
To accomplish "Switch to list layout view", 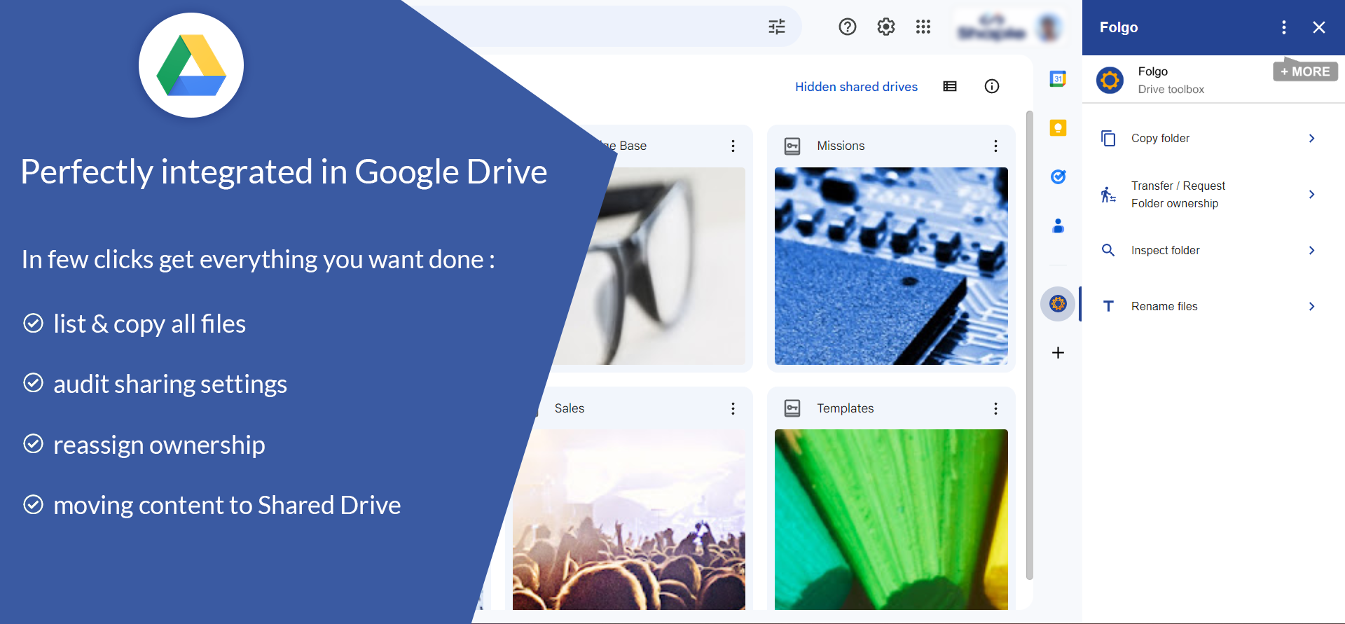I will [x=950, y=87].
